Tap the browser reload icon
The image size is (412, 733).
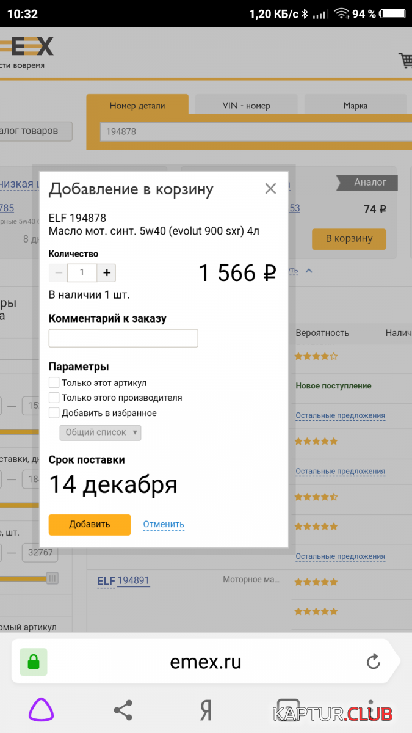(x=373, y=662)
